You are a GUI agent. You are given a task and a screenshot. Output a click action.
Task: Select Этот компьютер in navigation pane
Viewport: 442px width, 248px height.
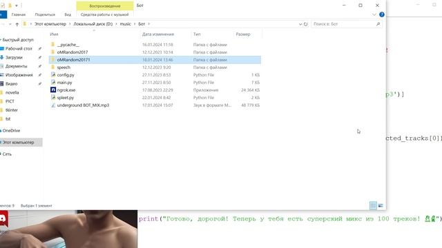tap(19, 143)
